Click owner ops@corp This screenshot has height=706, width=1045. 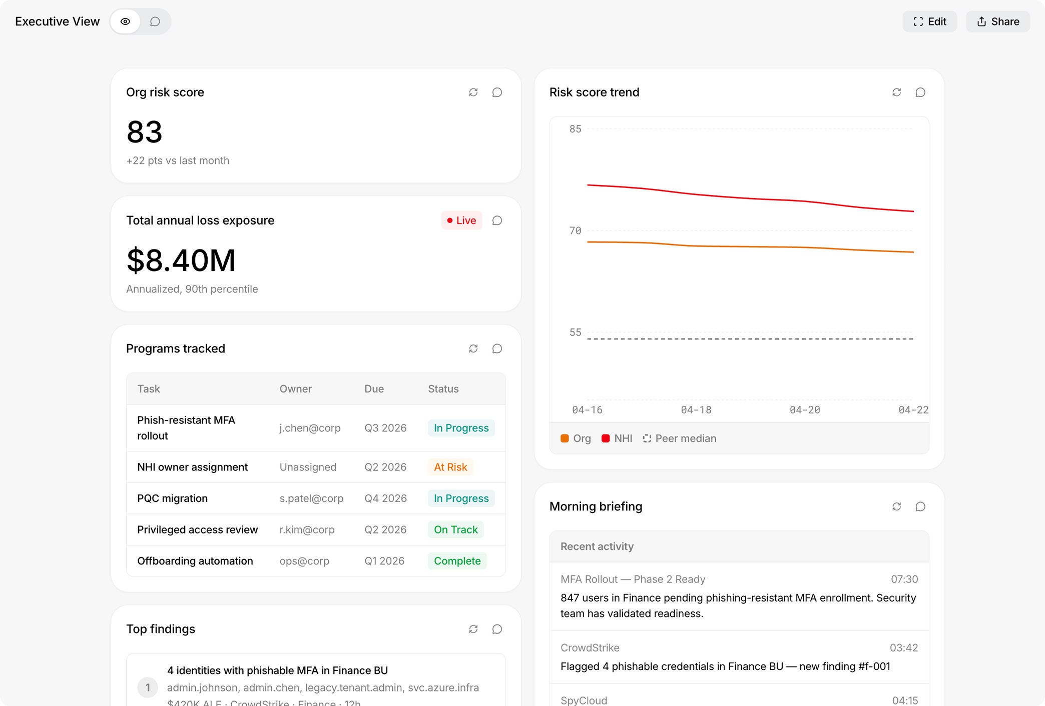pyautogui.click(x=304, y=561)
